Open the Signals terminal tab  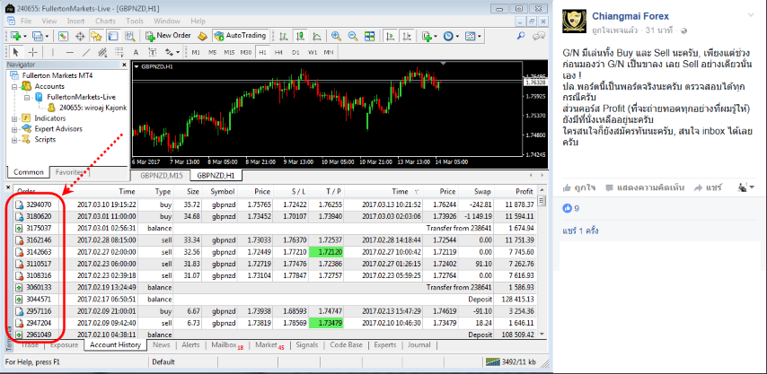pos(306,344)
